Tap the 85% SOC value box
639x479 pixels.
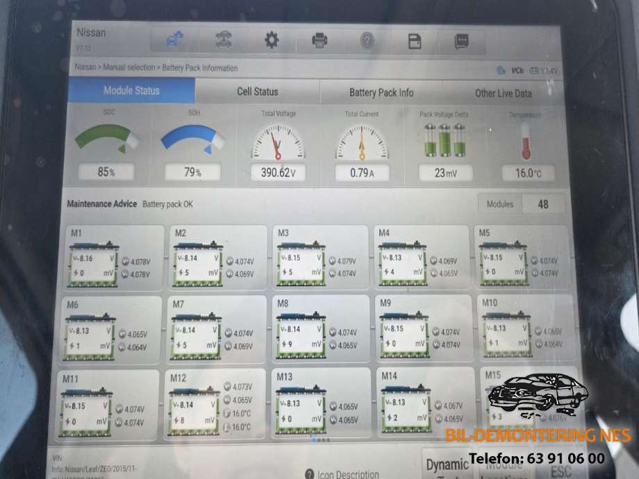(x=106, y=172)
